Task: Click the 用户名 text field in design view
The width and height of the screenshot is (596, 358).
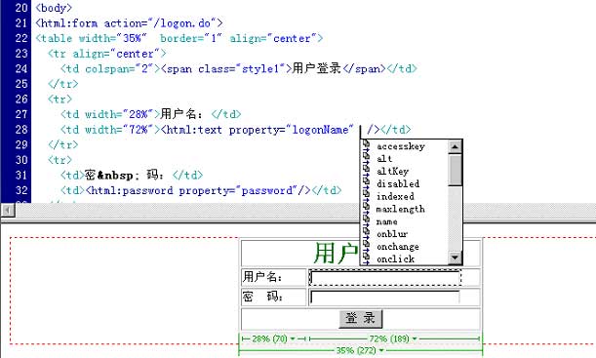Action: (x=384, y=277)
